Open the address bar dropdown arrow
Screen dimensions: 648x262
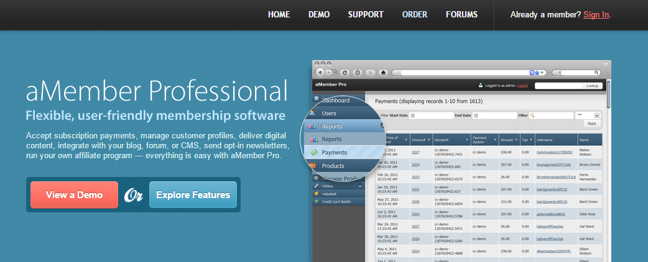(543, 73)
